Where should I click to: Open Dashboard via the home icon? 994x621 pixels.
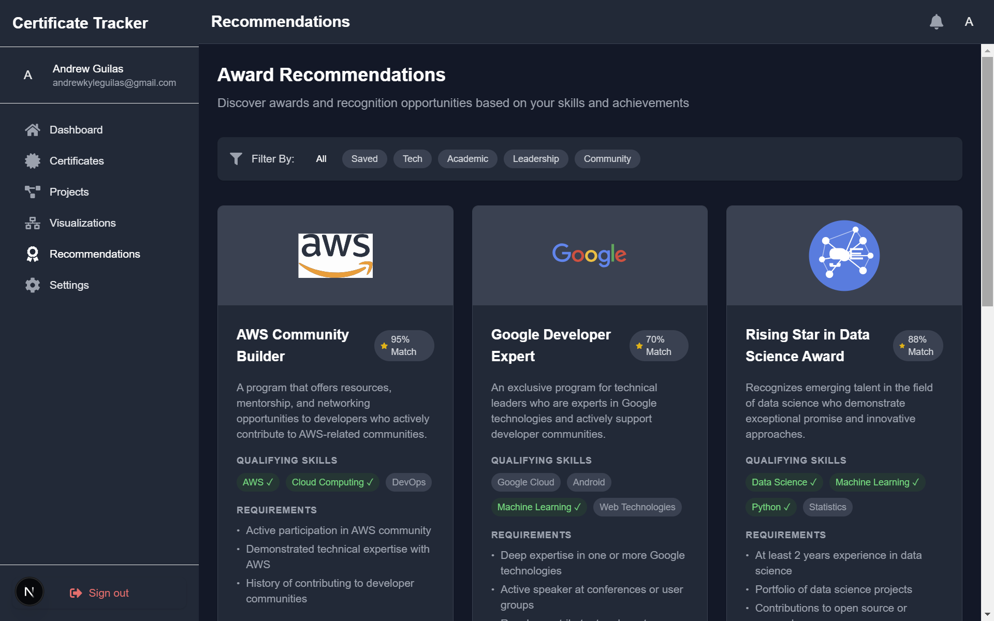pyautogui.click(x=33, y=130)
